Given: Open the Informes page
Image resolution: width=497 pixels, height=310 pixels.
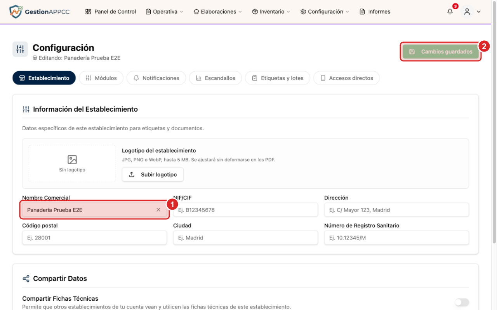Looking at the screenshot, I should pyautogui.click(x=375, y=12).
